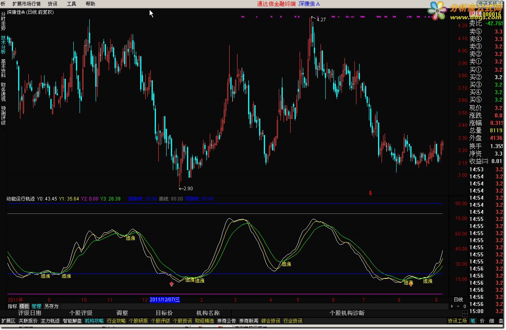Click the 底线: 80.00 label

click(x=171, y=199)
